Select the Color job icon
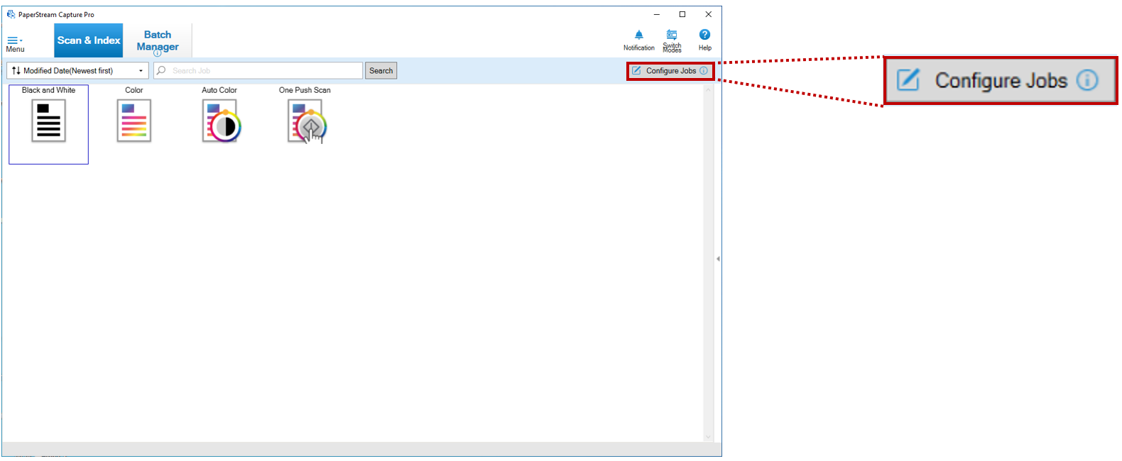The width and height of the screenshot is (1122, 461). 134,121
